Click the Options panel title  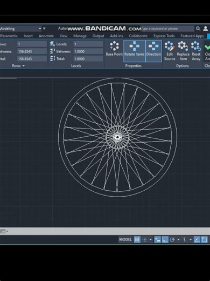(x=182, y=66)
